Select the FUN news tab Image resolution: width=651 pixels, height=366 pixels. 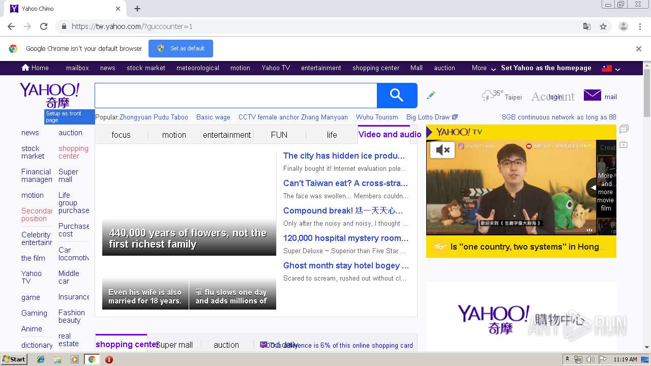click(x=279, y=135)
